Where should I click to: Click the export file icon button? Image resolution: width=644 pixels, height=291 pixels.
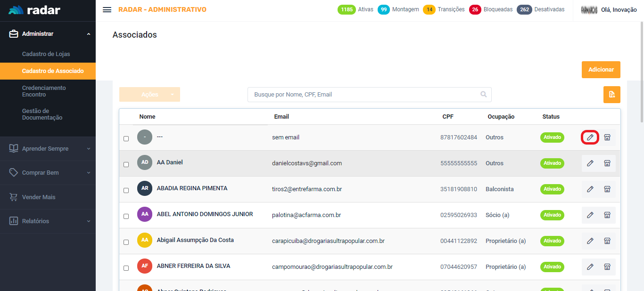611,95
